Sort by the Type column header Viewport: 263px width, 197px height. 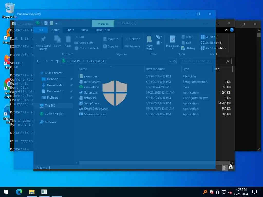197,69
